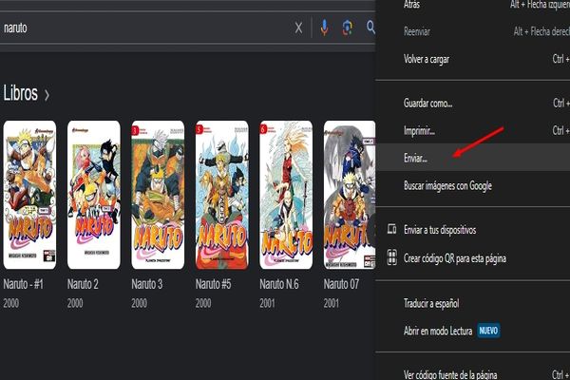The width and height of the screenshot is (570, 380).
Task: Select Imprimir... menu entry
Action: [472, 130]
